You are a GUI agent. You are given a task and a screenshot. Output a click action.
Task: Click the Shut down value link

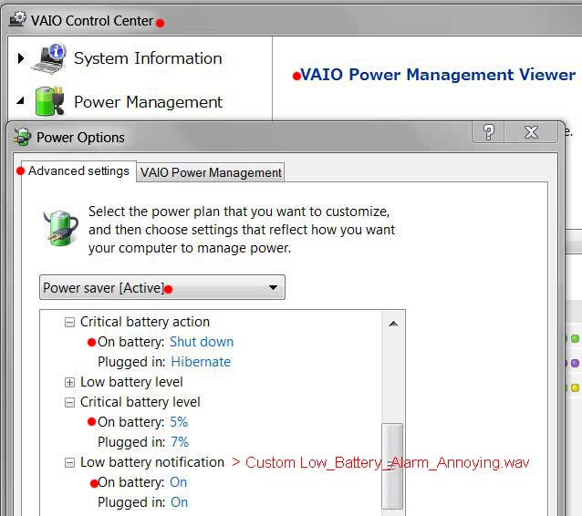pyautogui.click(x=202, y=342)
